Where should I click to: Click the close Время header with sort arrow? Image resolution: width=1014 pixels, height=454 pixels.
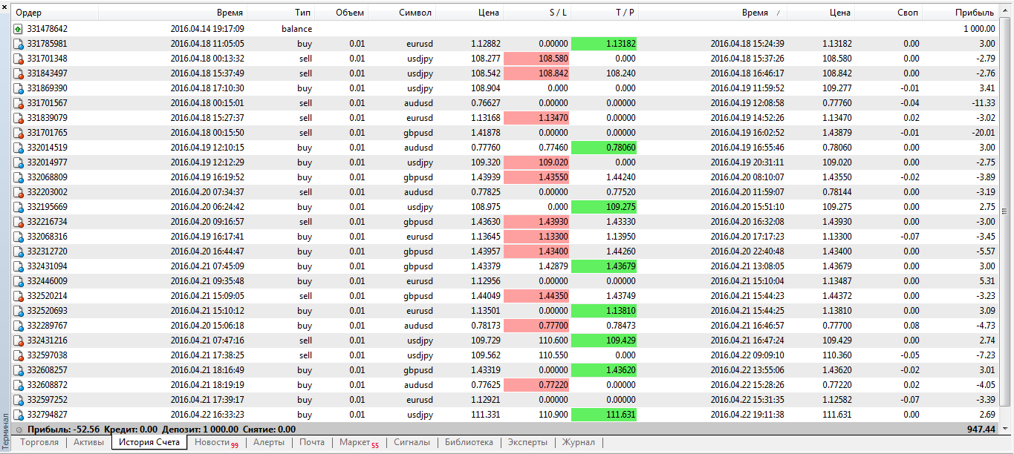pos(712,13)
